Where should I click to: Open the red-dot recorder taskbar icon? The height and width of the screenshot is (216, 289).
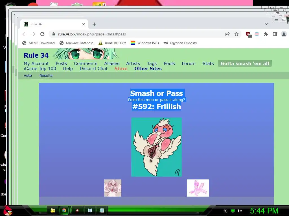tap(77, 210)
